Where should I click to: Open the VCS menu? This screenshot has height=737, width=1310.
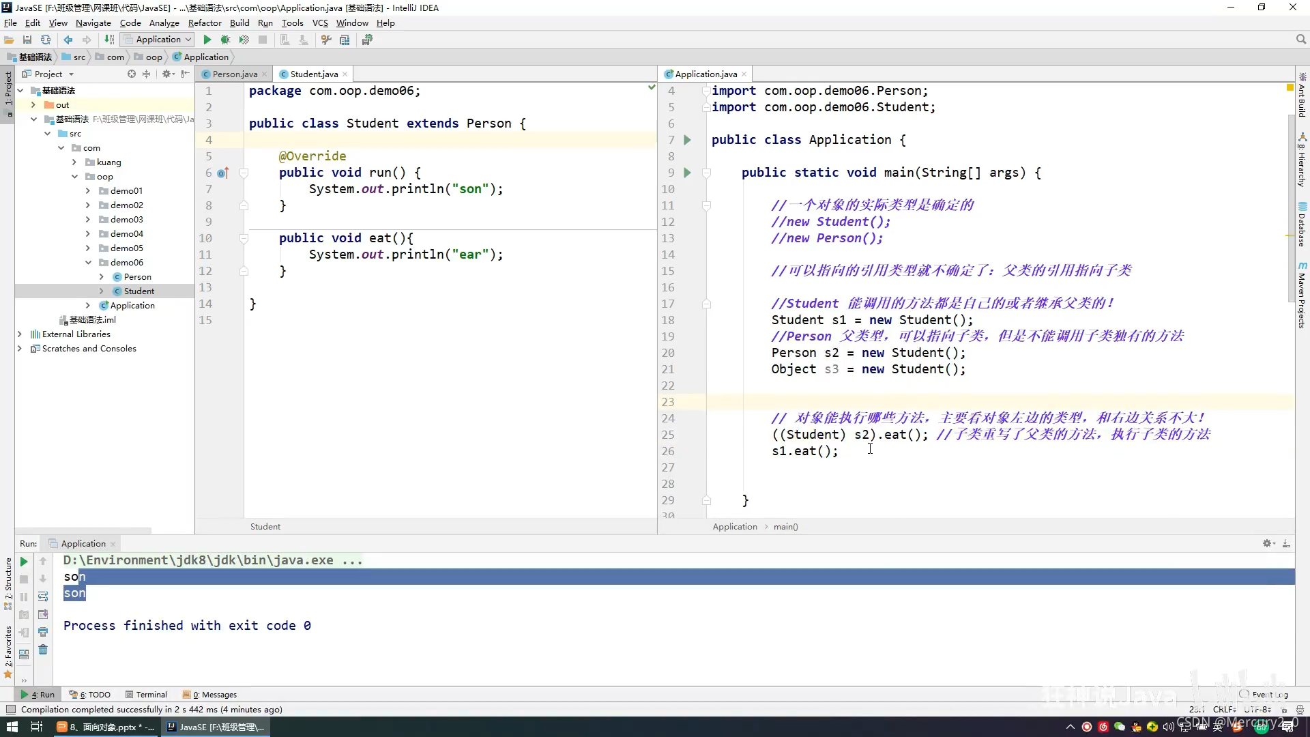[320, 23]
